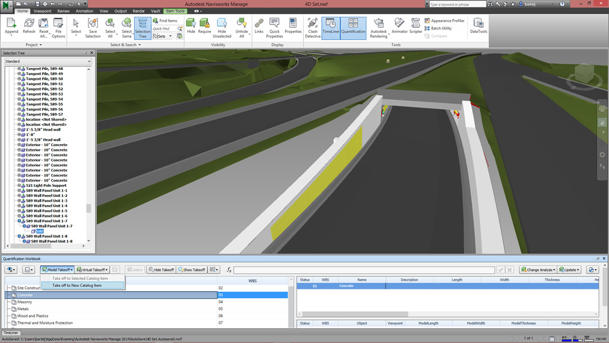Select the Masonry catalog item
609x343 pixels.
pos(24,302)
